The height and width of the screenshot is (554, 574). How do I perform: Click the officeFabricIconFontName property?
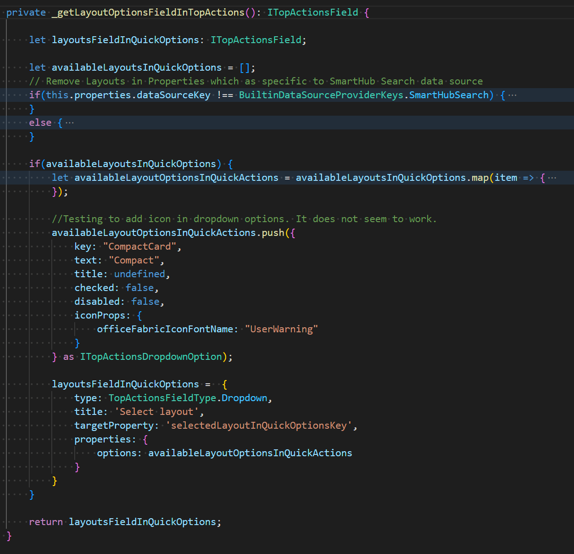[x=165, y=329]
